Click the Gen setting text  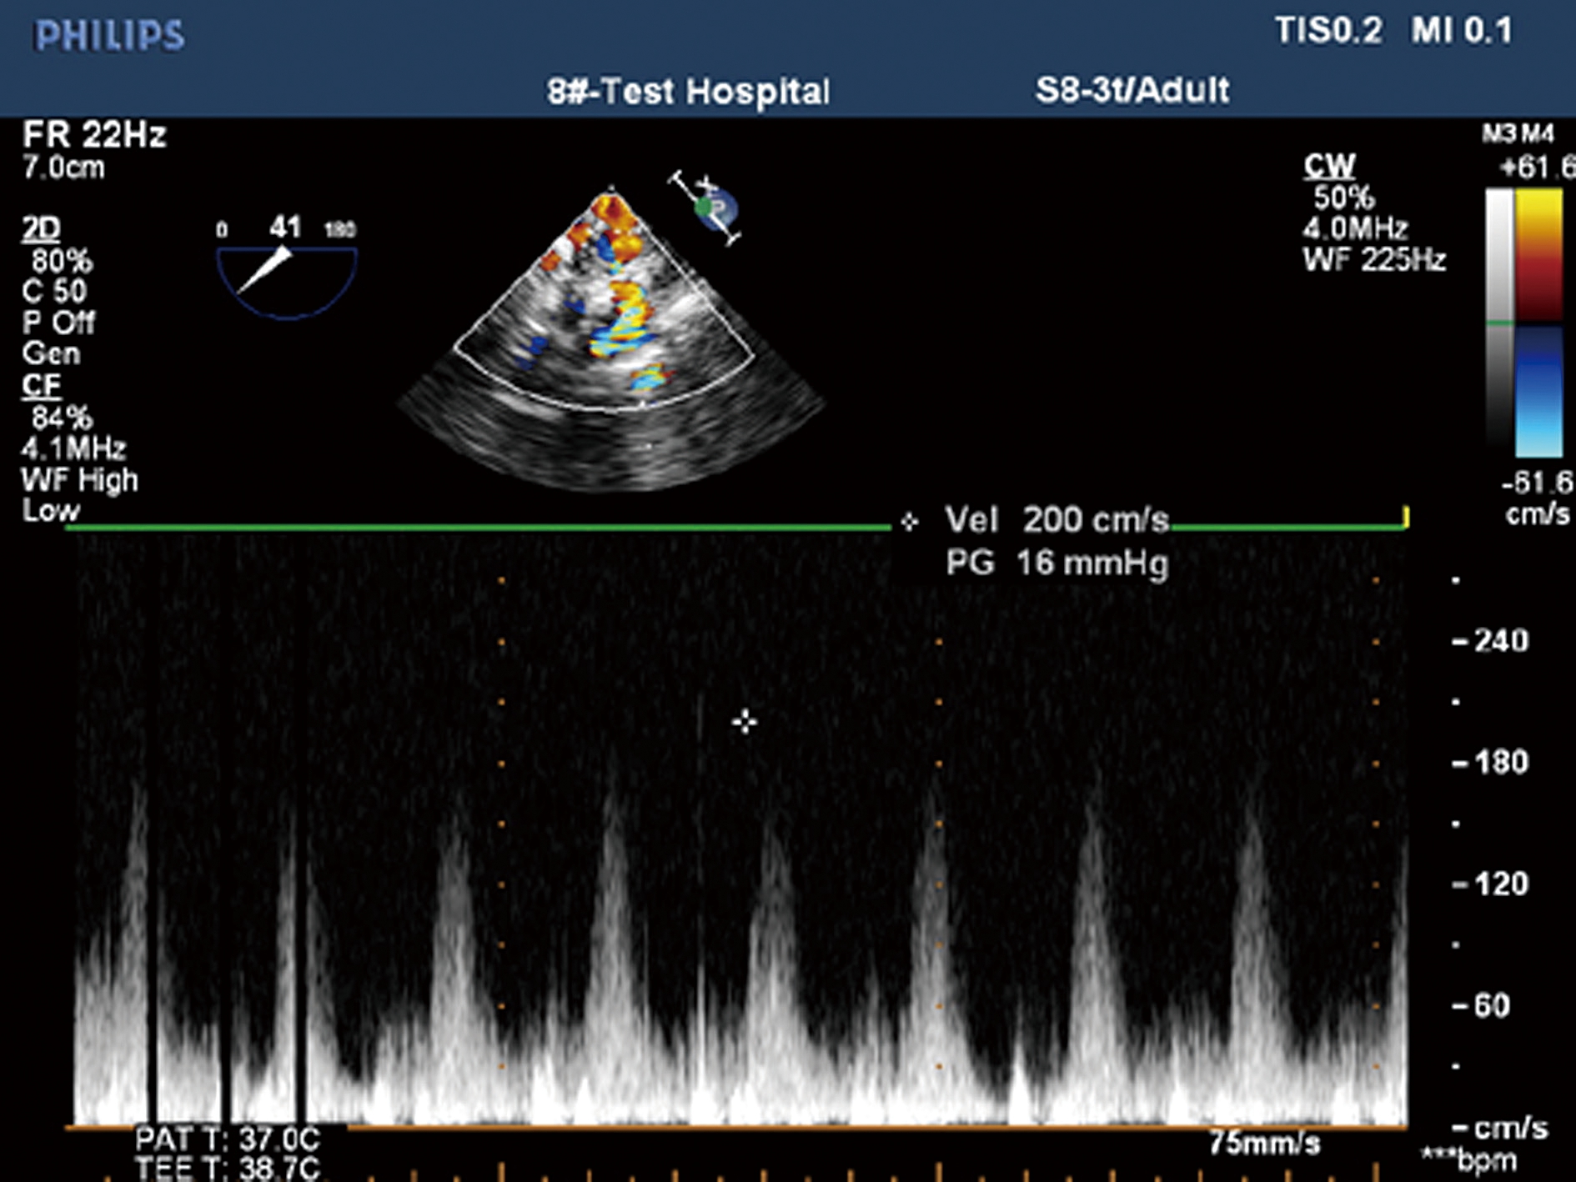51,353
